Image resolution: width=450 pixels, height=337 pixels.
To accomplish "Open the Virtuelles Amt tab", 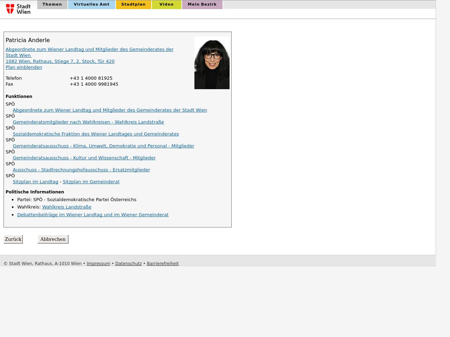I will (92, 5).
